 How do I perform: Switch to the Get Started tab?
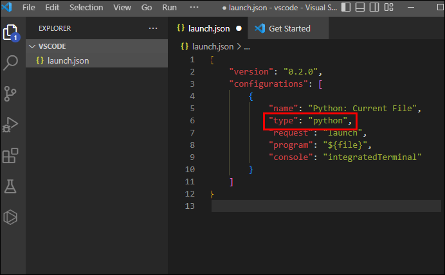289,29
